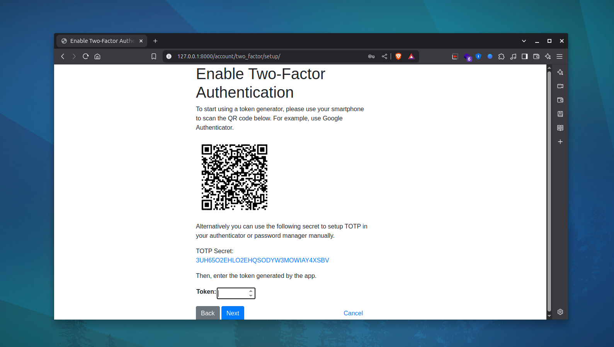Open the saved passwords key icon
Viewport: 614px width, 347px height.
[x=371, y=56]
